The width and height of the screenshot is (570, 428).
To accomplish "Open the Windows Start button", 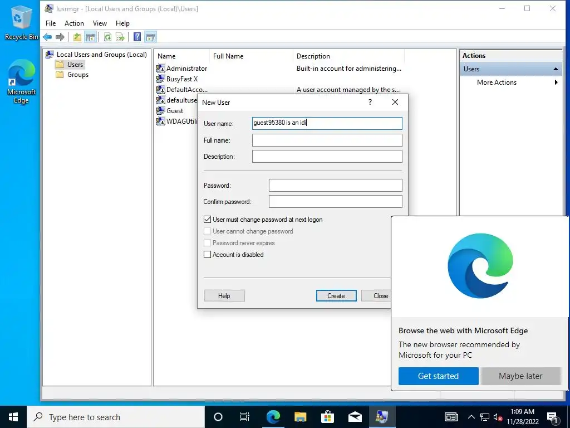I will [x=13, y=417].
